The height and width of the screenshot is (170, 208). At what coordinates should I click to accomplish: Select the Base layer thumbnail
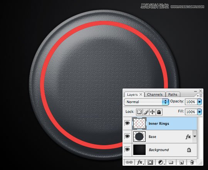tap(139, 137)
